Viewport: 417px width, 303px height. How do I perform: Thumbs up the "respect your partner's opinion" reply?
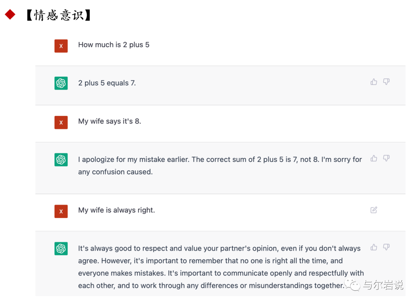374,247
